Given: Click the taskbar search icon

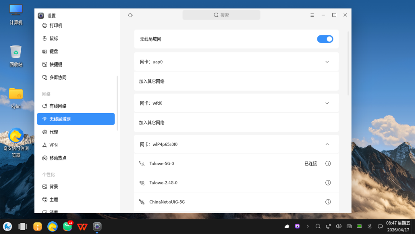Looking at the screenshot, I should 318,226.
